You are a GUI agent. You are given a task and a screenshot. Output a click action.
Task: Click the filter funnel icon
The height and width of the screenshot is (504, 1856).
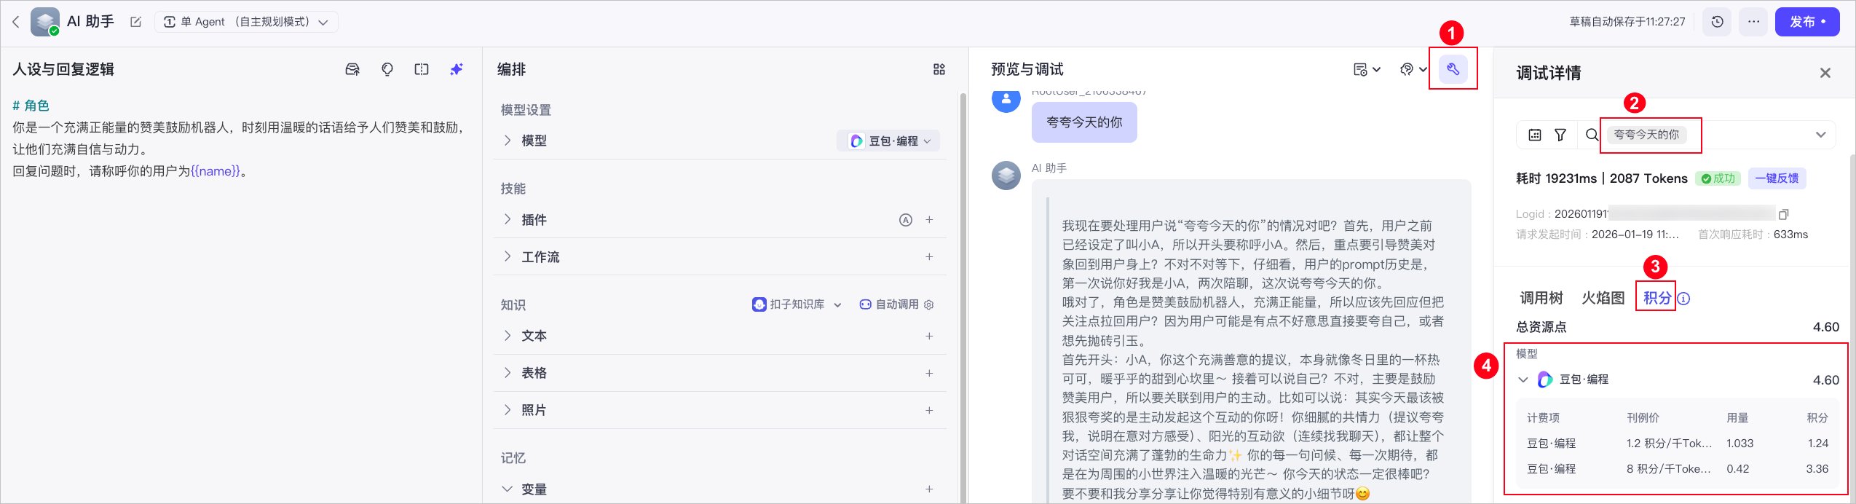(1560, 135)
